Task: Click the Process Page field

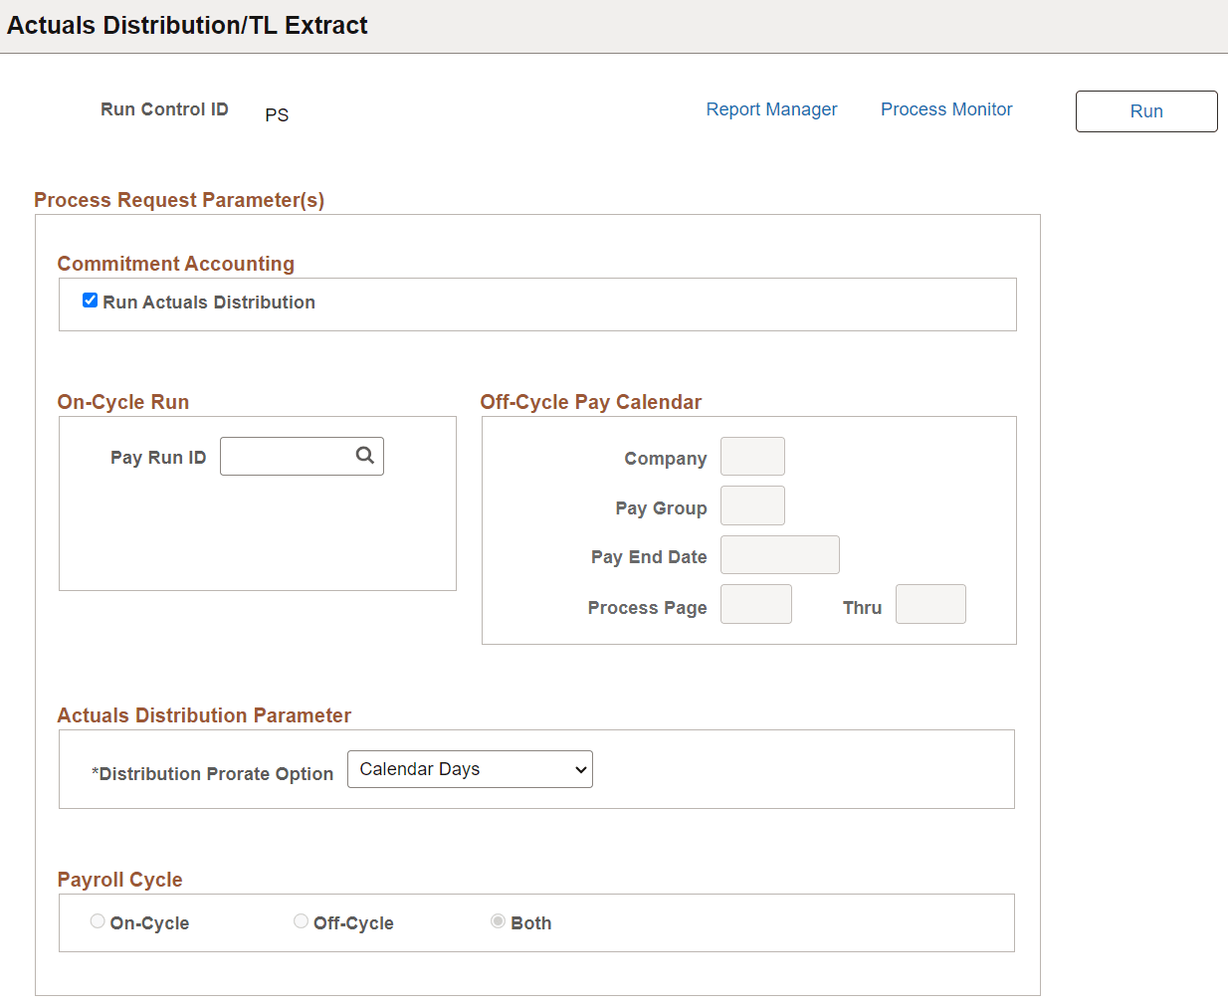Action: pos(755,603)
